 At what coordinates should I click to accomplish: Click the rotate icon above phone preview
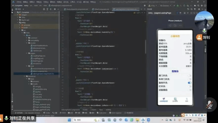[175, 25]
